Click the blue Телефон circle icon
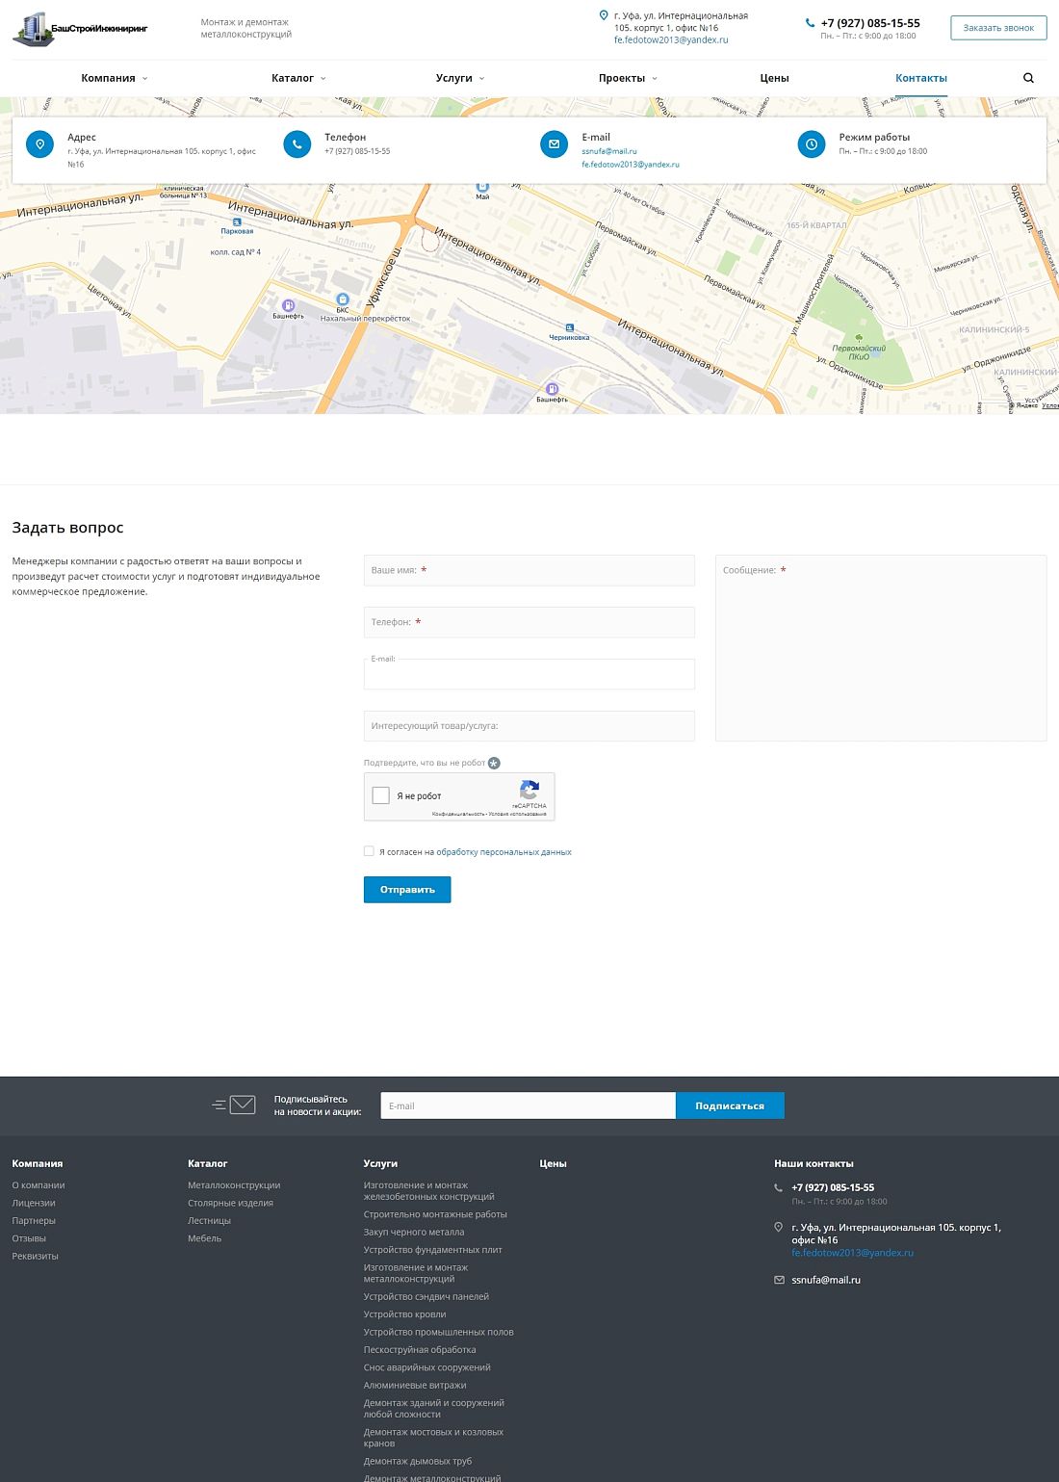 [297, 144]
